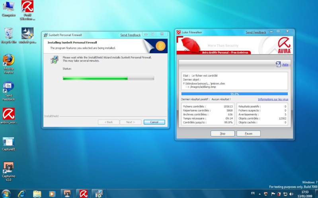Click the Dernier résultat positif status text
This screenshot has height=198, width=318.
206,100
